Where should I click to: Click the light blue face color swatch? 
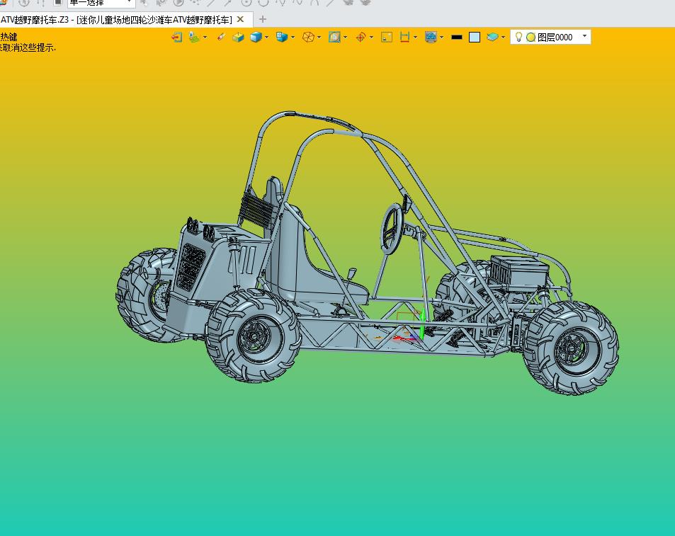[x=475, y=38]
